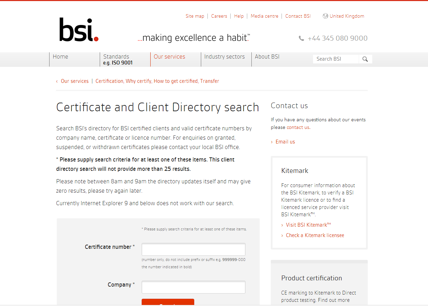Click inside the Certificate number field
The image size is (428, 306).
click(193, 249)
